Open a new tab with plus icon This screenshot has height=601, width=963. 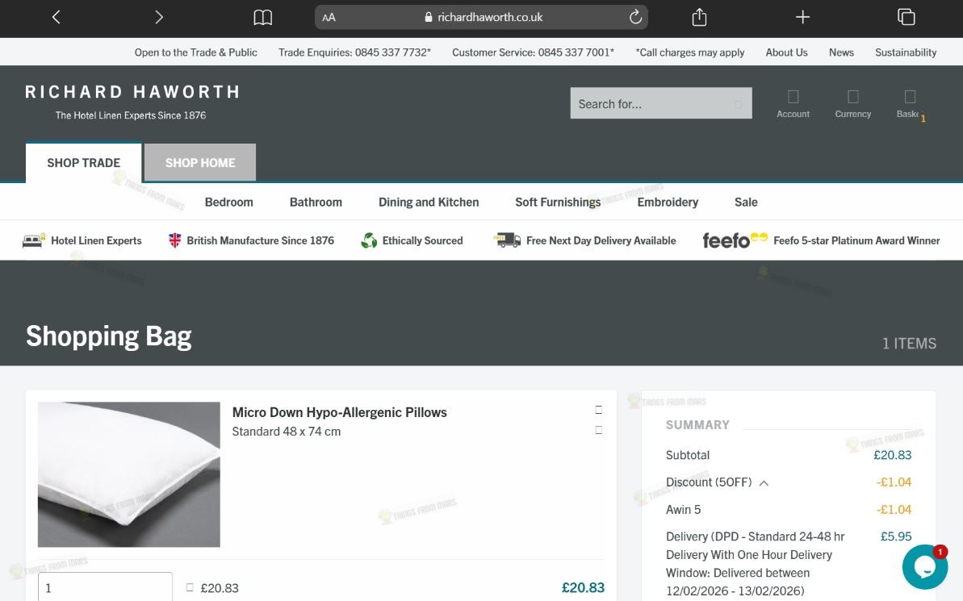(x=802, y=17)
